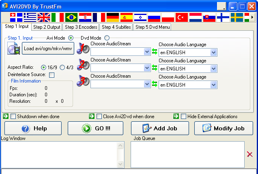The image size is (258, 174).
Task: Check Hide External Applications
Action: point(183,117)
